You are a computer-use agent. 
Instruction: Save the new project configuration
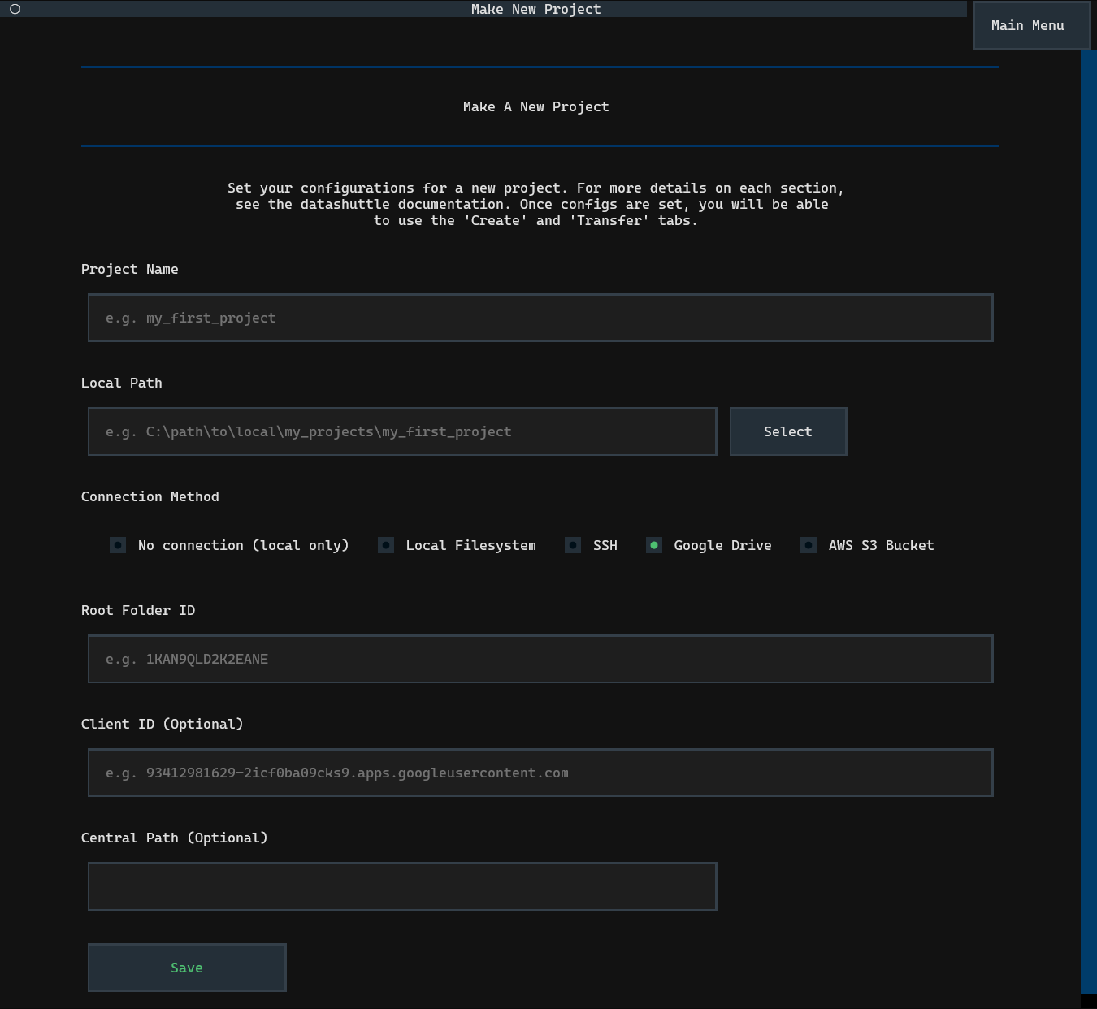(187, 968)
